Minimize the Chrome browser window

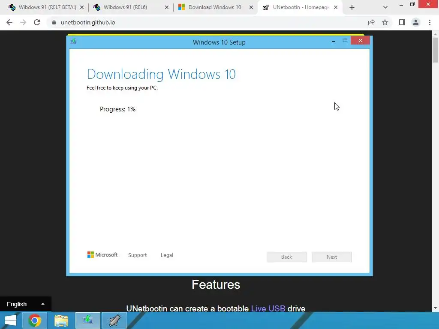click(x=401, y=4)
